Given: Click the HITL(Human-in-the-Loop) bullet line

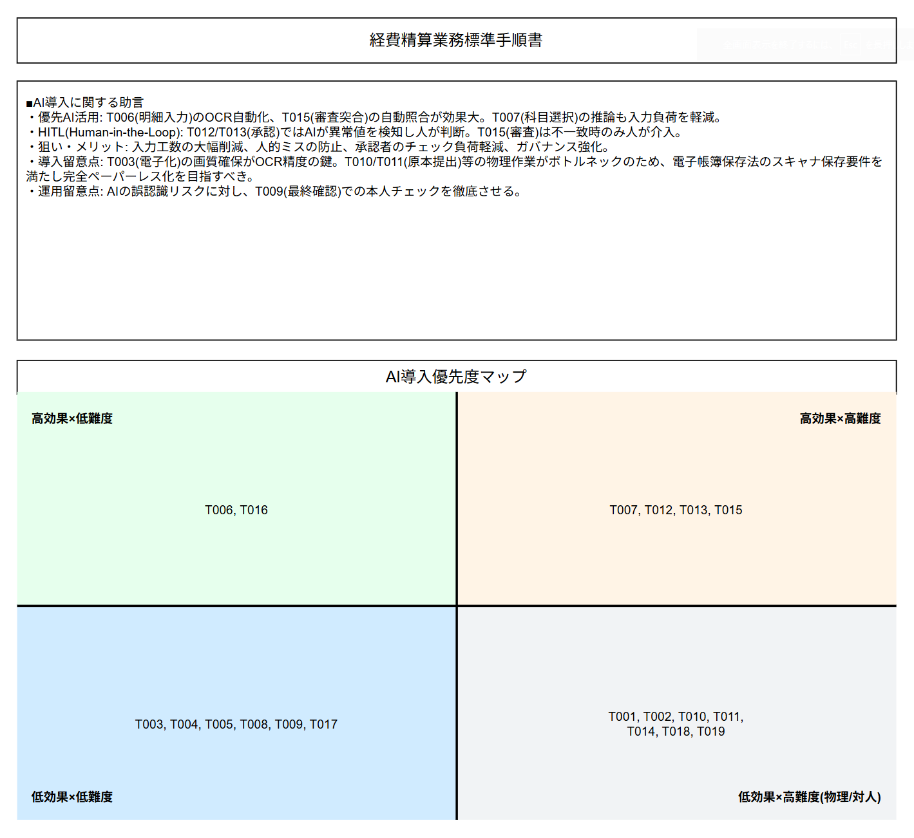Looking at the screenshot, I should [355, 132].
